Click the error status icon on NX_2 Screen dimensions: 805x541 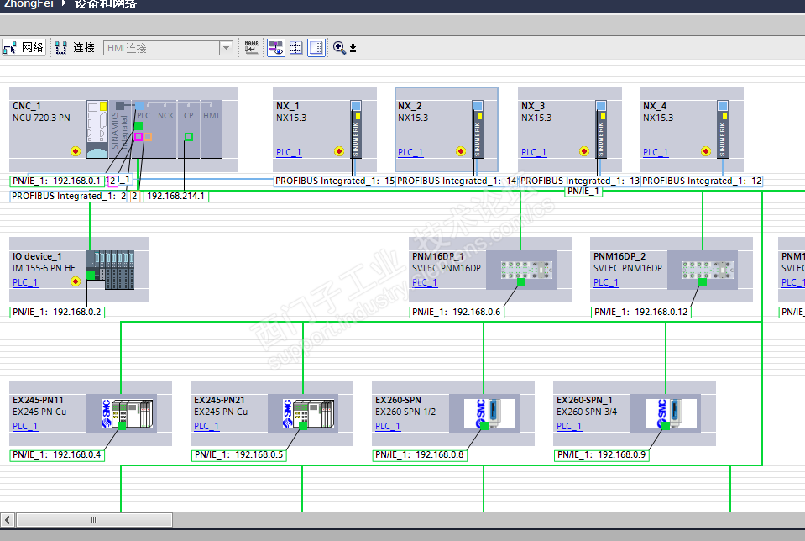461,151
